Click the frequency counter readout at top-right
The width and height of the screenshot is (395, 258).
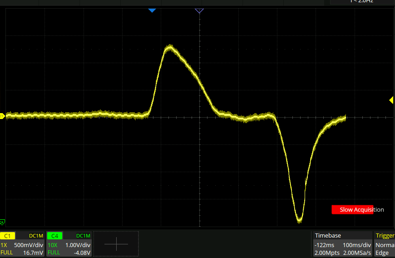(361, 2)
